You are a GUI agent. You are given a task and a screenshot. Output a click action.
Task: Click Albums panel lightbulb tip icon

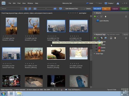click(106, 17)
